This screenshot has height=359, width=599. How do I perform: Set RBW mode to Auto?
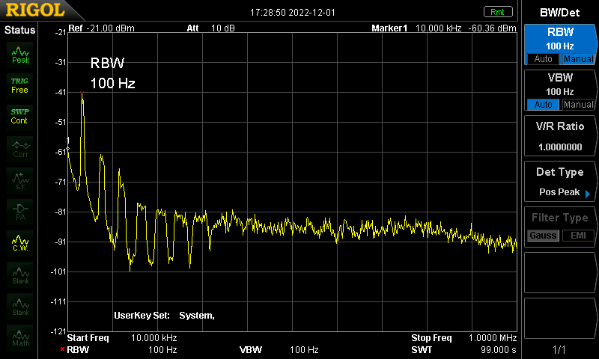point(543,59)
